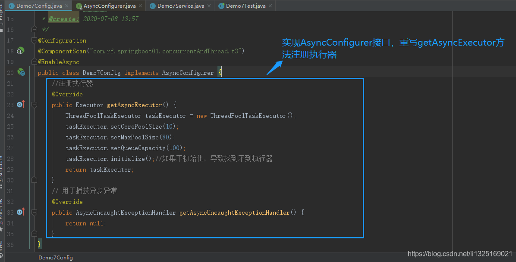The height and width of the screenshot is (262, 516).
Task: Click the @create Javadoc tag on line 15
Action: click(x=64, y=19)
